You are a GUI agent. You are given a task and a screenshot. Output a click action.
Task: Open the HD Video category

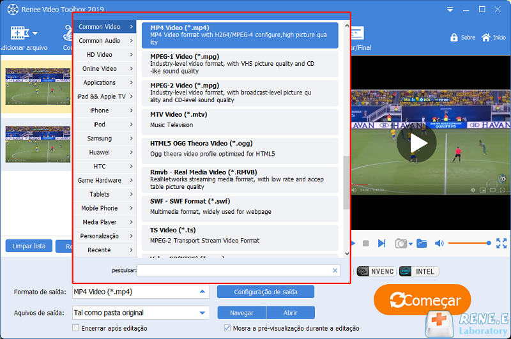point(105,55)
